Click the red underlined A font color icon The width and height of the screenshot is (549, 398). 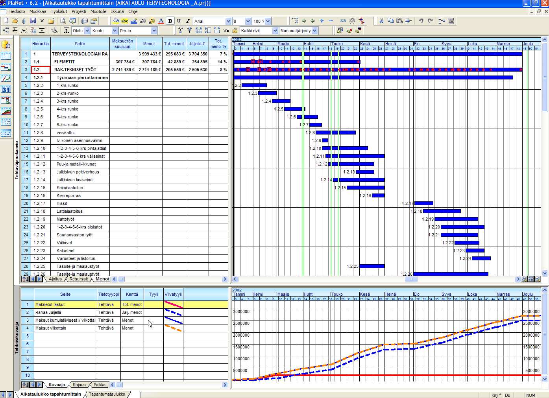[161, 21]
